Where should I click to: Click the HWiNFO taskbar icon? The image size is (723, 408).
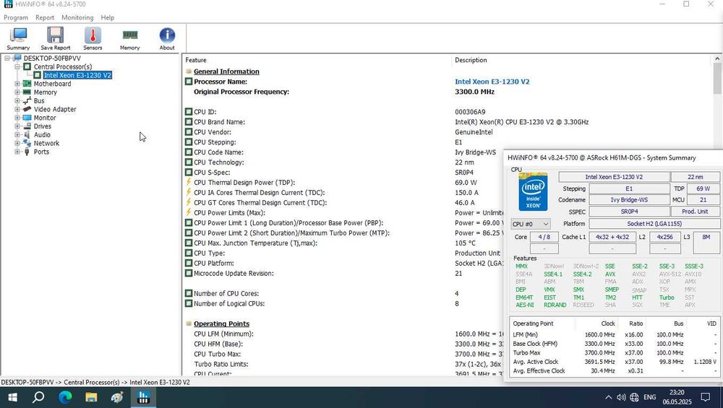tap(143, 397)
